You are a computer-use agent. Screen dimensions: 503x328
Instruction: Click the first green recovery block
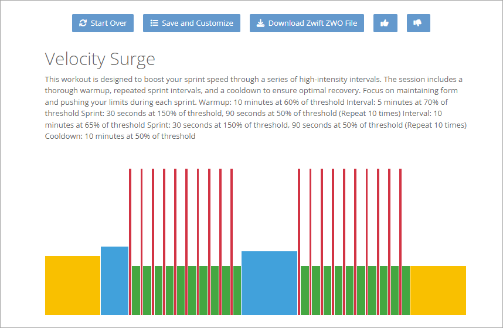(x=136, y=290)
